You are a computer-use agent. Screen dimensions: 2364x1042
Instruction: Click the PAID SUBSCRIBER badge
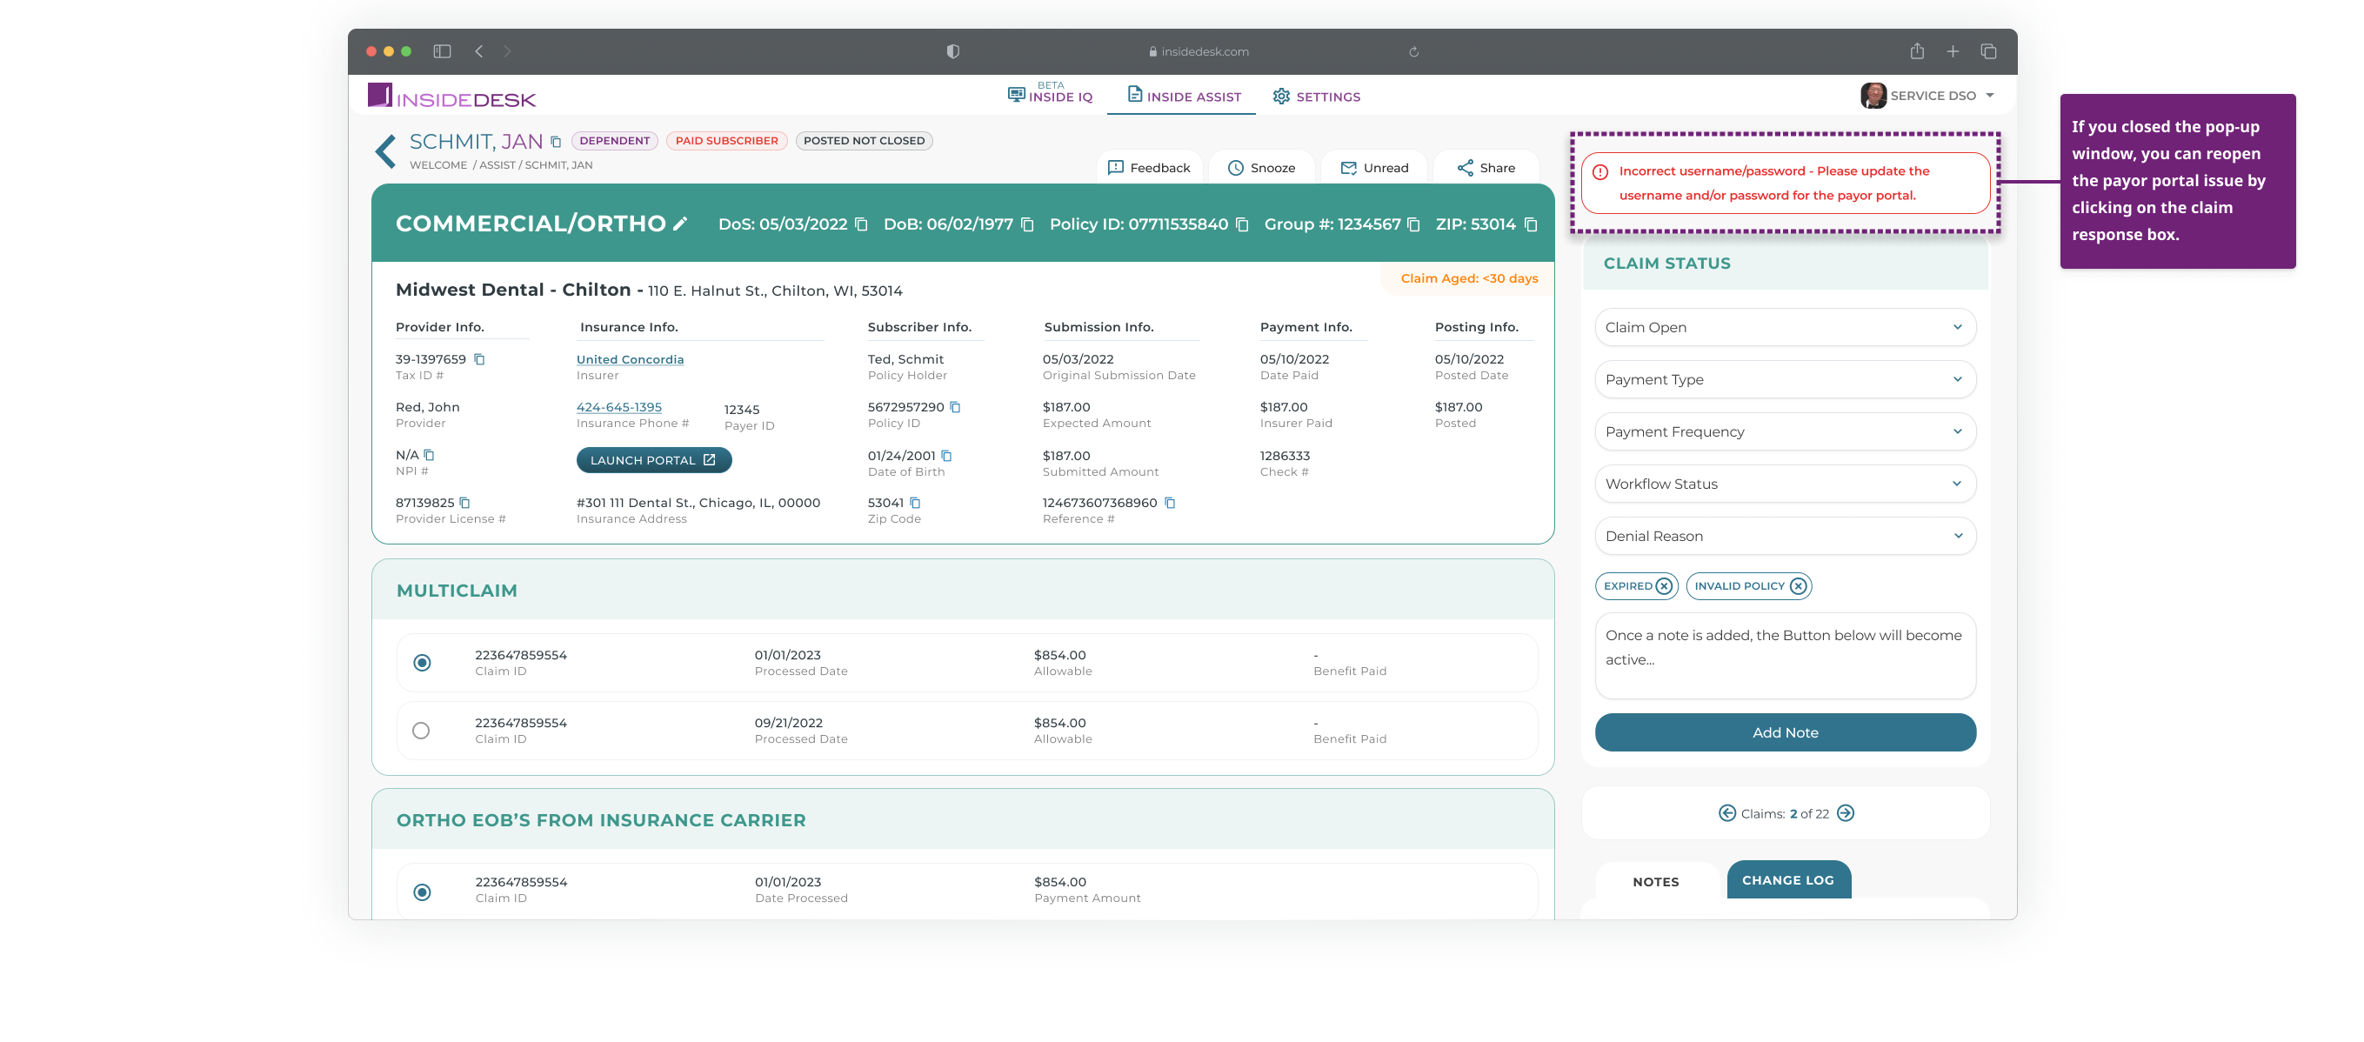coord(726,140)
